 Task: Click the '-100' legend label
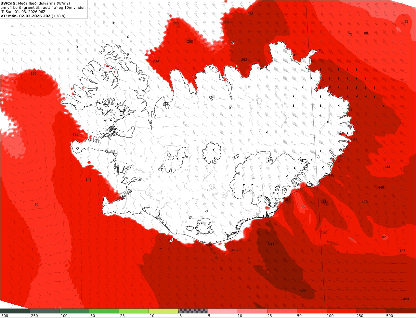coord(63,316)
